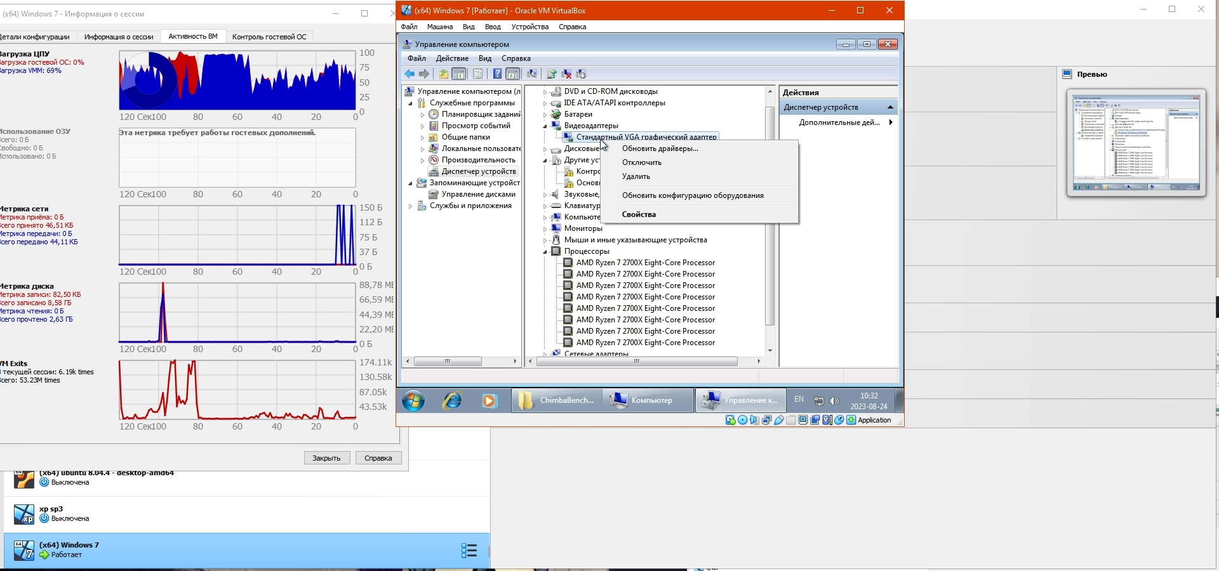The height and width of the screenshot is (571, 1219).
Task: Click the USB devices status bar icon
Action: click(x=778, y=420)
